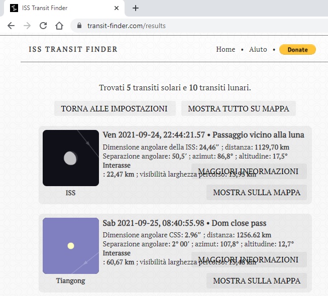Open the Home navigation link

click(x=226, y=49)
